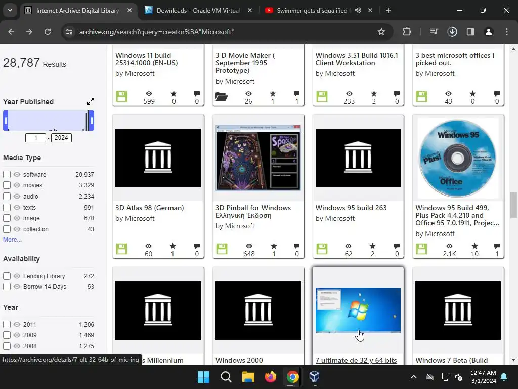This screenshot has width=518, height=389.
Task: Check the movies media type checkbox
Action: tap(7, 185)
